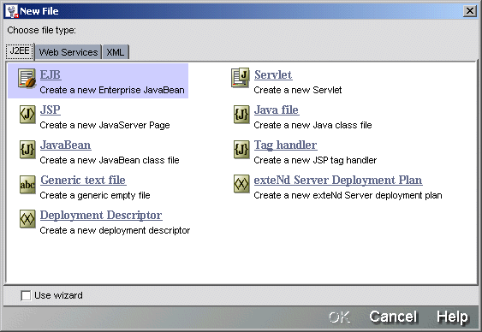Click the 'Use wizard' label text

click(58, 295)
